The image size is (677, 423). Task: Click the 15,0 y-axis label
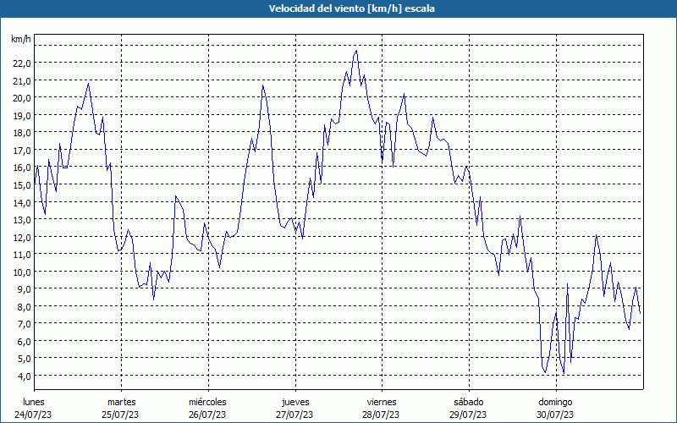[x=23, y=185]
